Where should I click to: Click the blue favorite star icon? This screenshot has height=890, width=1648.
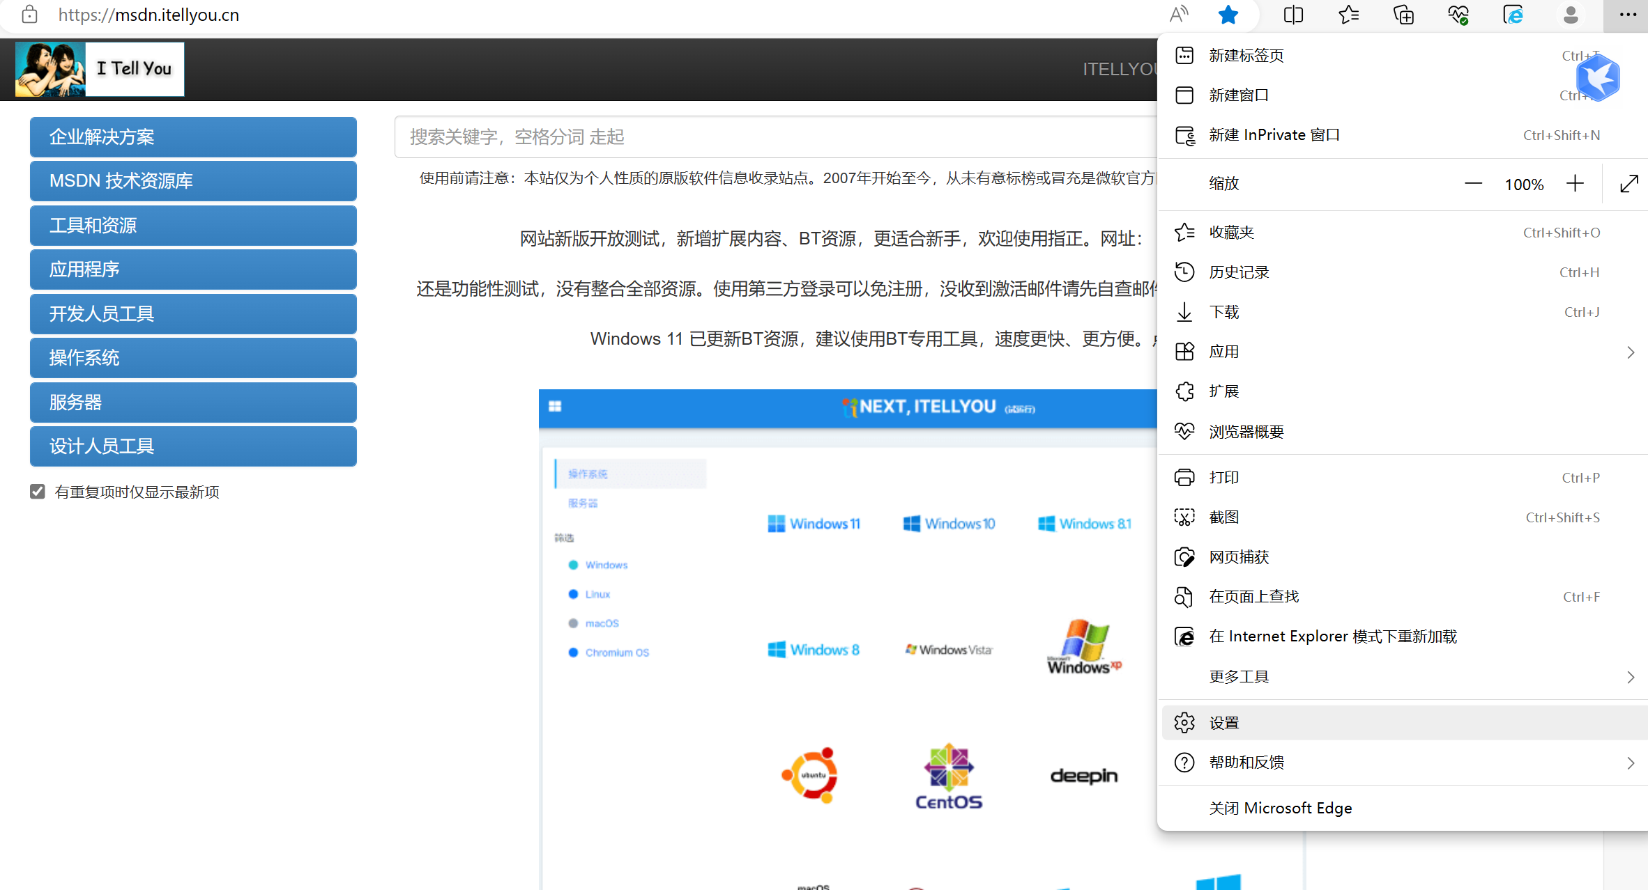(1228, 15)
